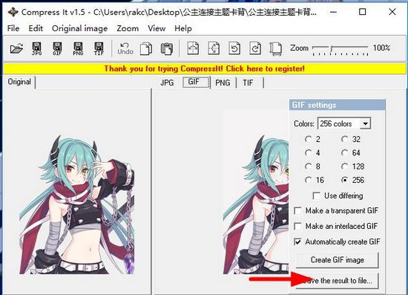Switch to the PNG tab
Image resolution: width=408 pixels, height=295 pixels.
(x=223, y=83)
